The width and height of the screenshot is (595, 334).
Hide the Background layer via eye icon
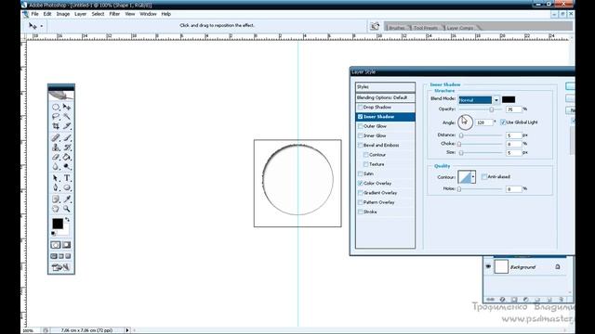pos(488,266)
